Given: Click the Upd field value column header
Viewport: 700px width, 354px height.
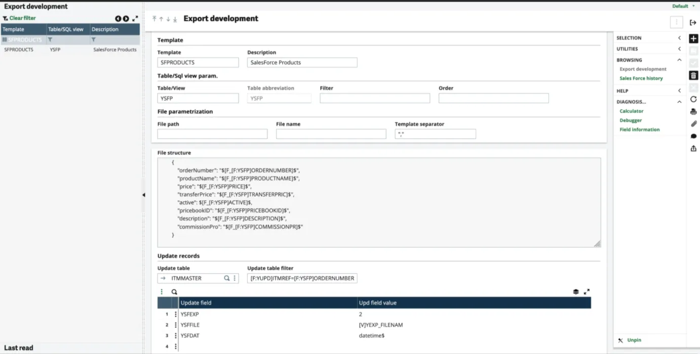Looking at the screenshot, I should (x=474, y=302).
